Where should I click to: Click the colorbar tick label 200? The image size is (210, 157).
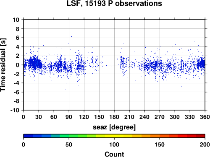coord(205,145)
